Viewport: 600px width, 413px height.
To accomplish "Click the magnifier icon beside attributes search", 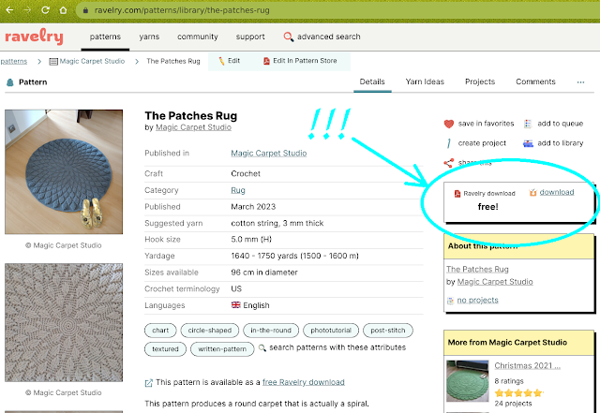I will pyautogui.click(x=262, y=348).
